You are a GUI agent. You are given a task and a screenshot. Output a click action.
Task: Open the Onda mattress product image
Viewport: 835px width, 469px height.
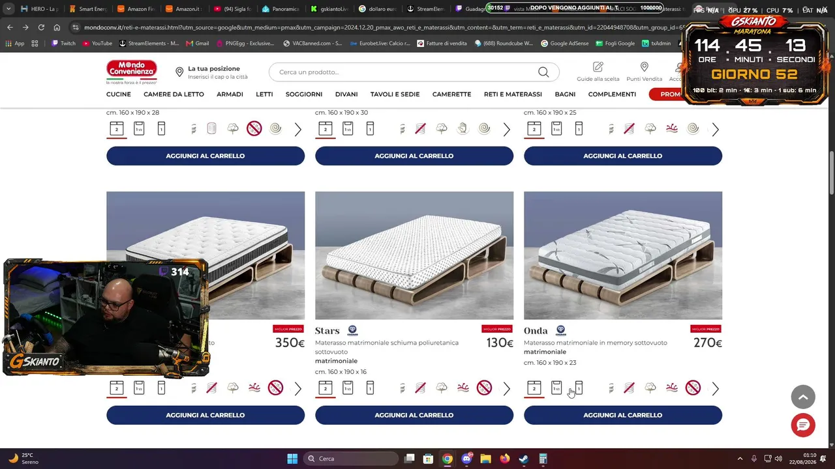(623, 255)
